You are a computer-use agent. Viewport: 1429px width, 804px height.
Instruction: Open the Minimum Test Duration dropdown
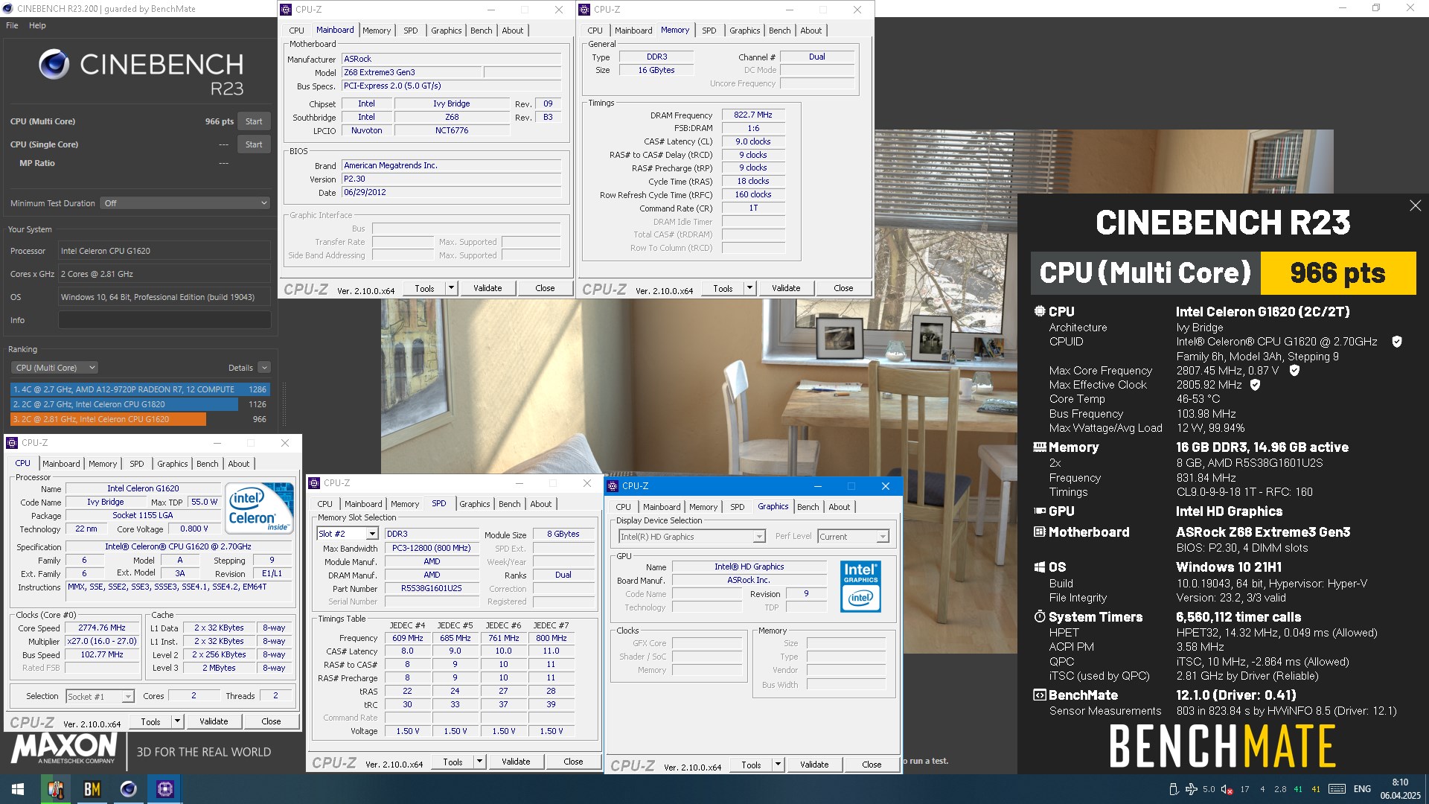(x=185, y=203)
